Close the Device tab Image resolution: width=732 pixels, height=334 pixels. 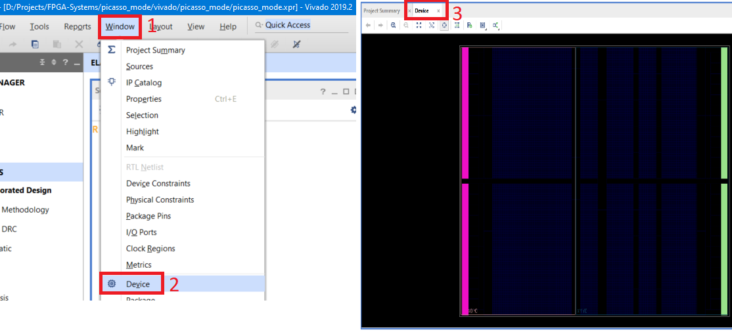point(438,11)
